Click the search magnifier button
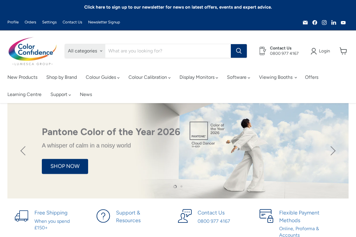Screen dimensions: 356x237 239,51
